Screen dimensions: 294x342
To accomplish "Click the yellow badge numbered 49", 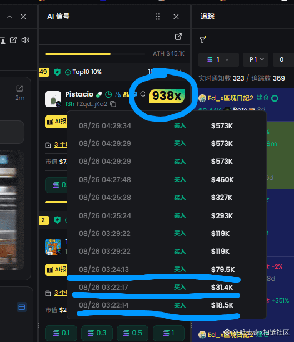I will point(44,72).
